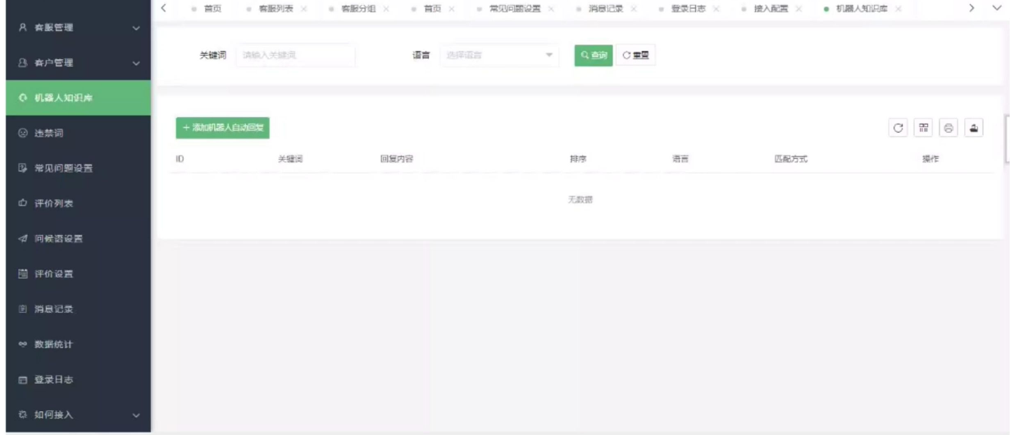Click the green 查询 search button
This screenshot has width=1010, height=435.
pyautogui.click(x=594, y=55)
